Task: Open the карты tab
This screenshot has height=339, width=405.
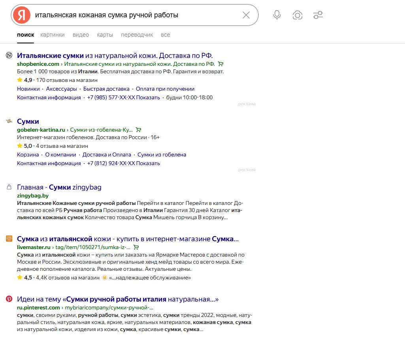Action: (x=105, y=35)
